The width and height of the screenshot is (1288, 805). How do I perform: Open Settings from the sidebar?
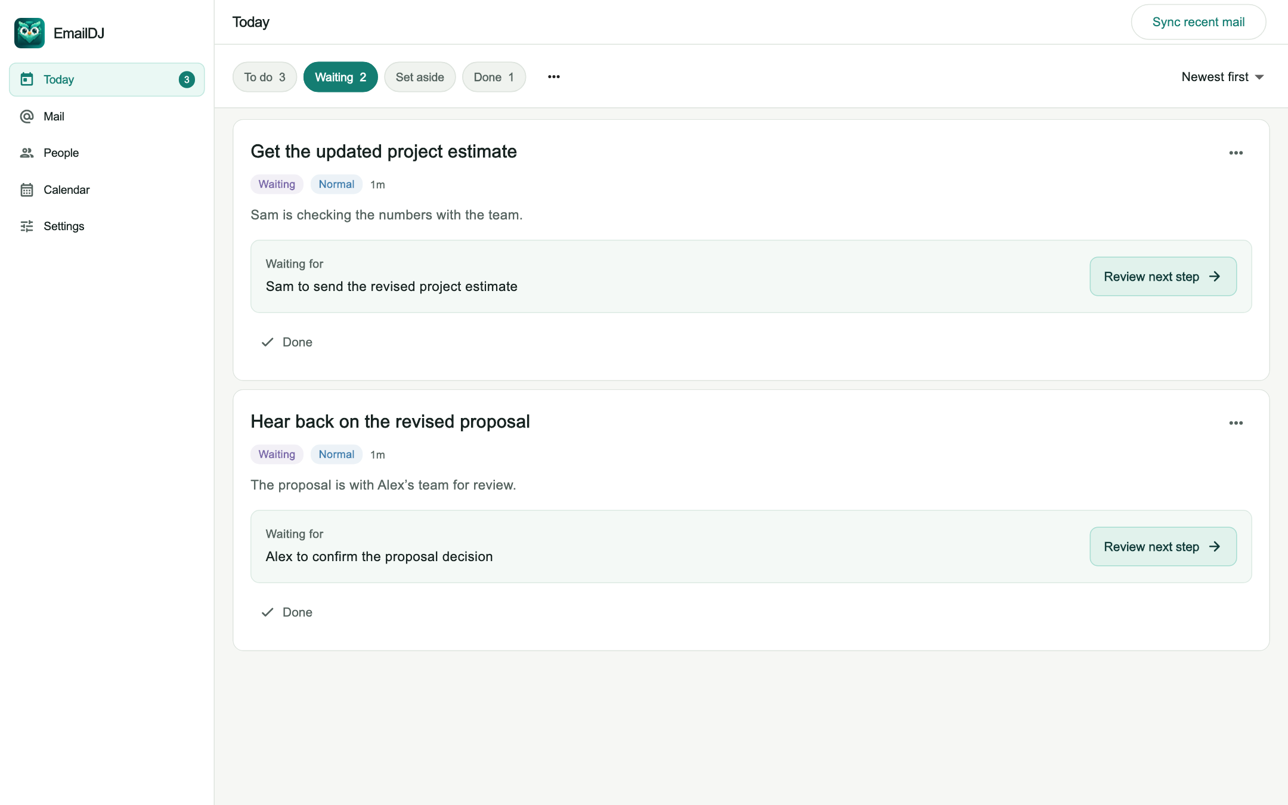(107, 226)
